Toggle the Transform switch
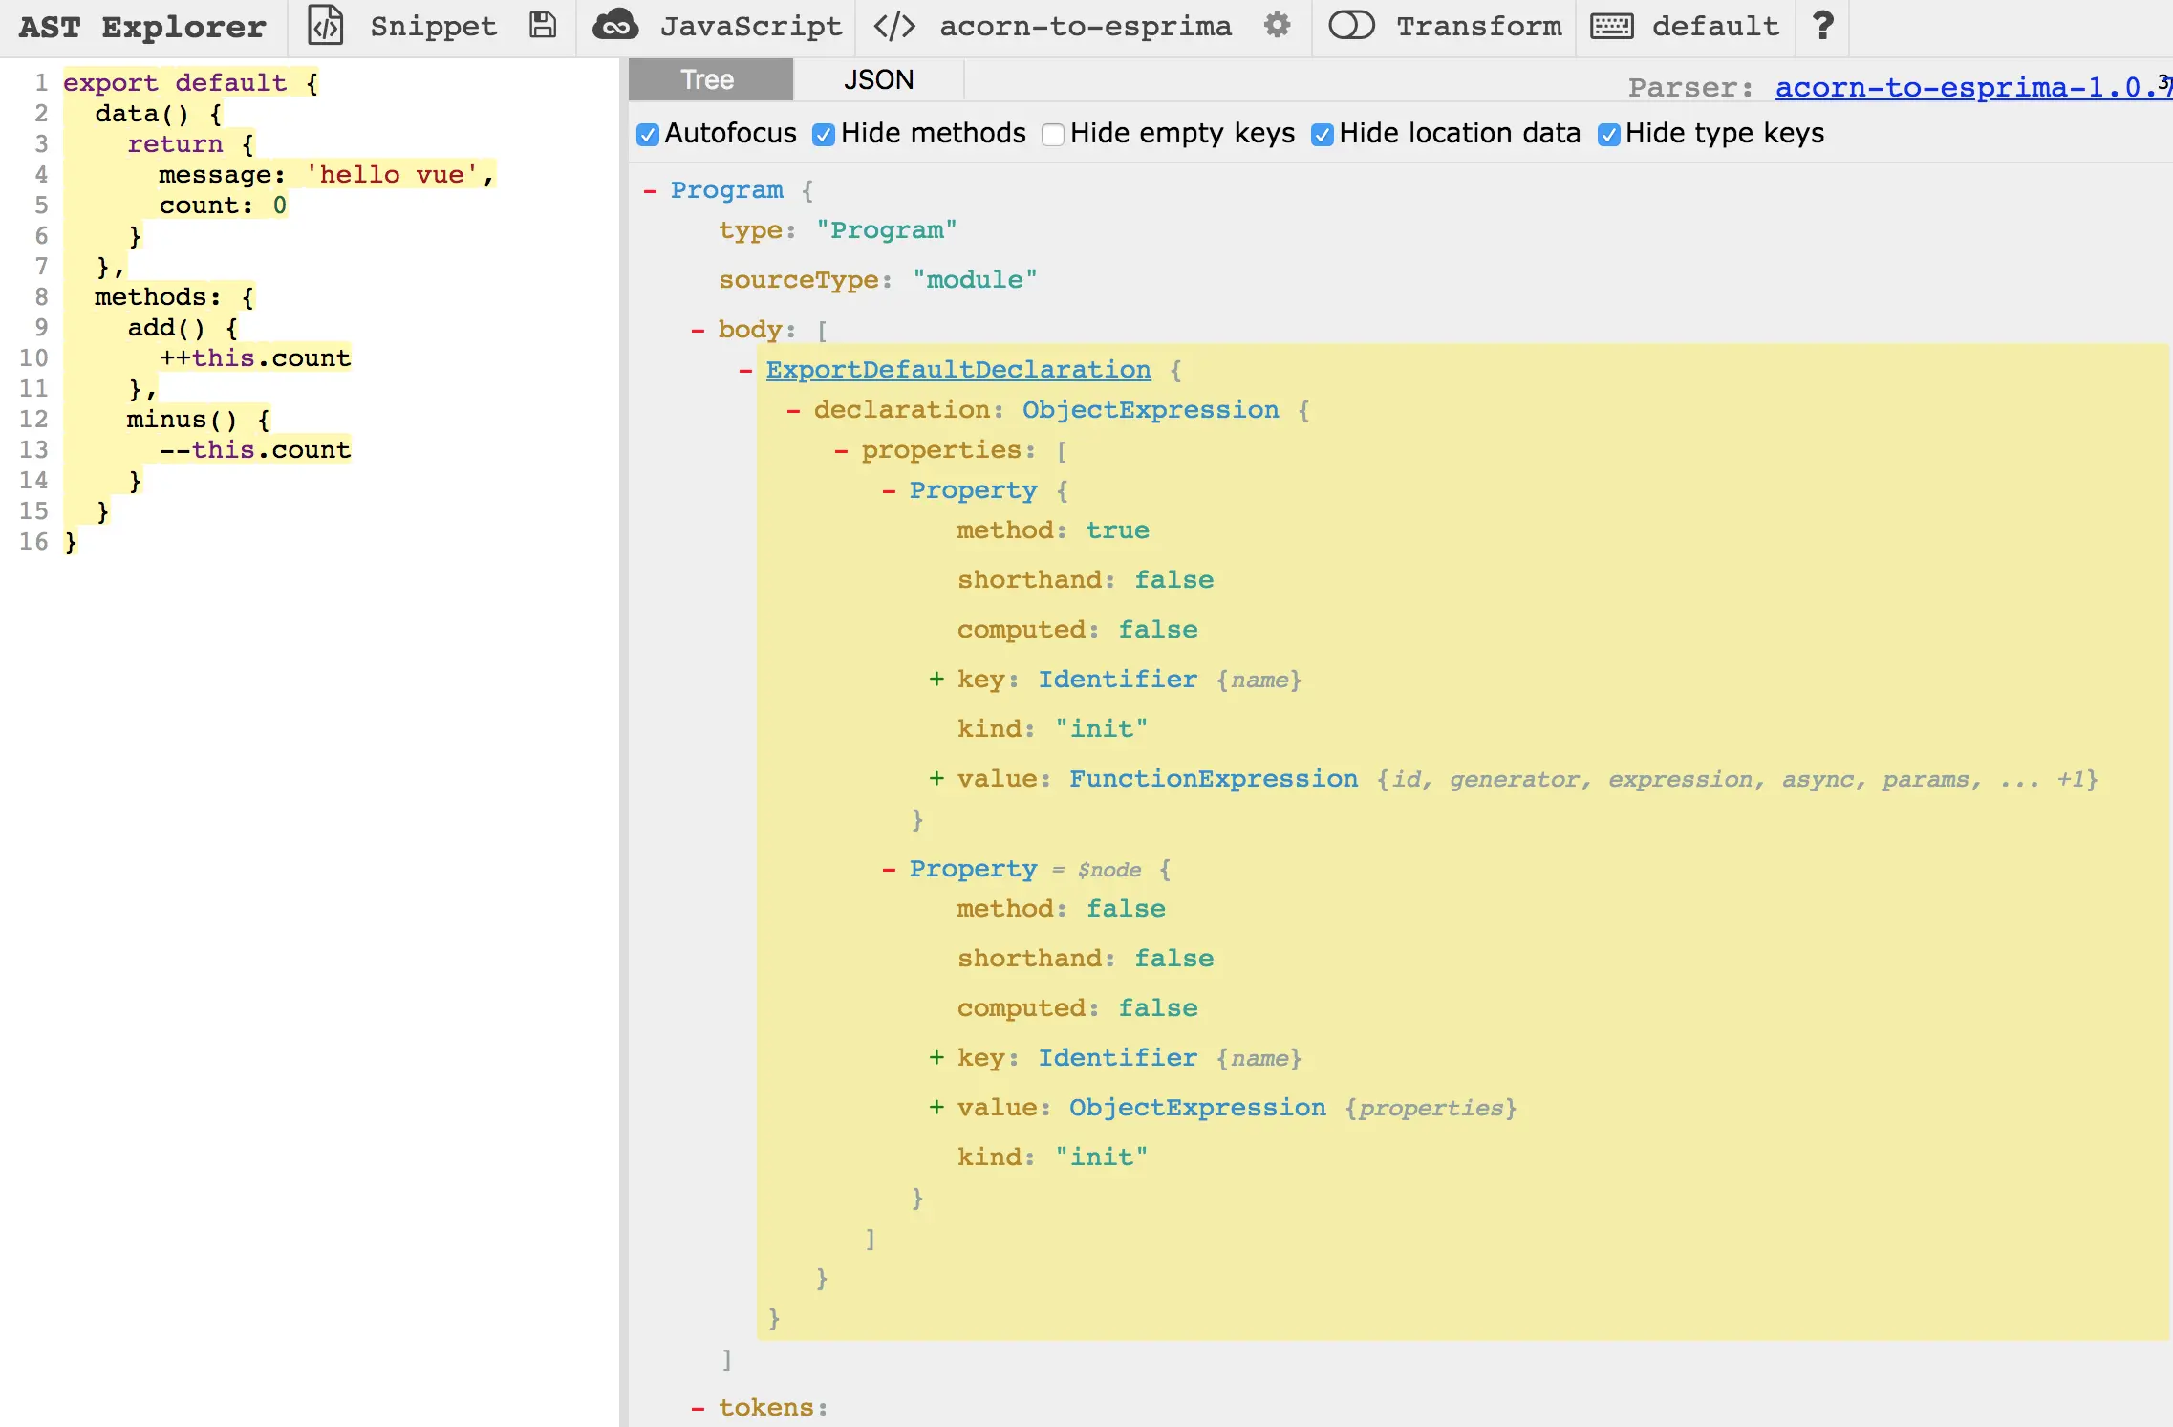 pyautogui.click(x=1351, y=26)
